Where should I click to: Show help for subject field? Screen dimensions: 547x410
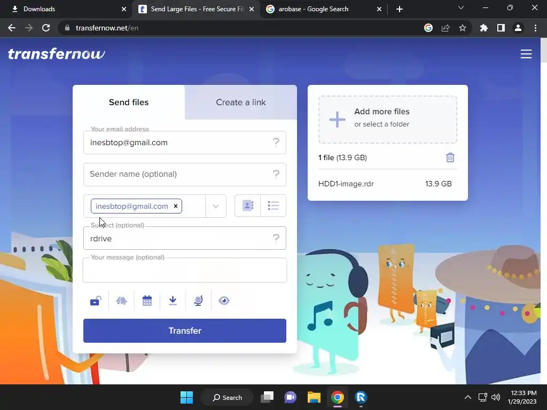(276, 238)
